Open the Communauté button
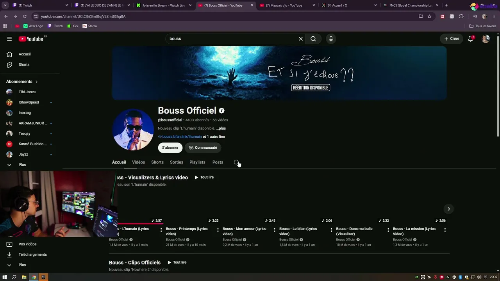Viewport: 500px width, 281px height. coord(203,148)
